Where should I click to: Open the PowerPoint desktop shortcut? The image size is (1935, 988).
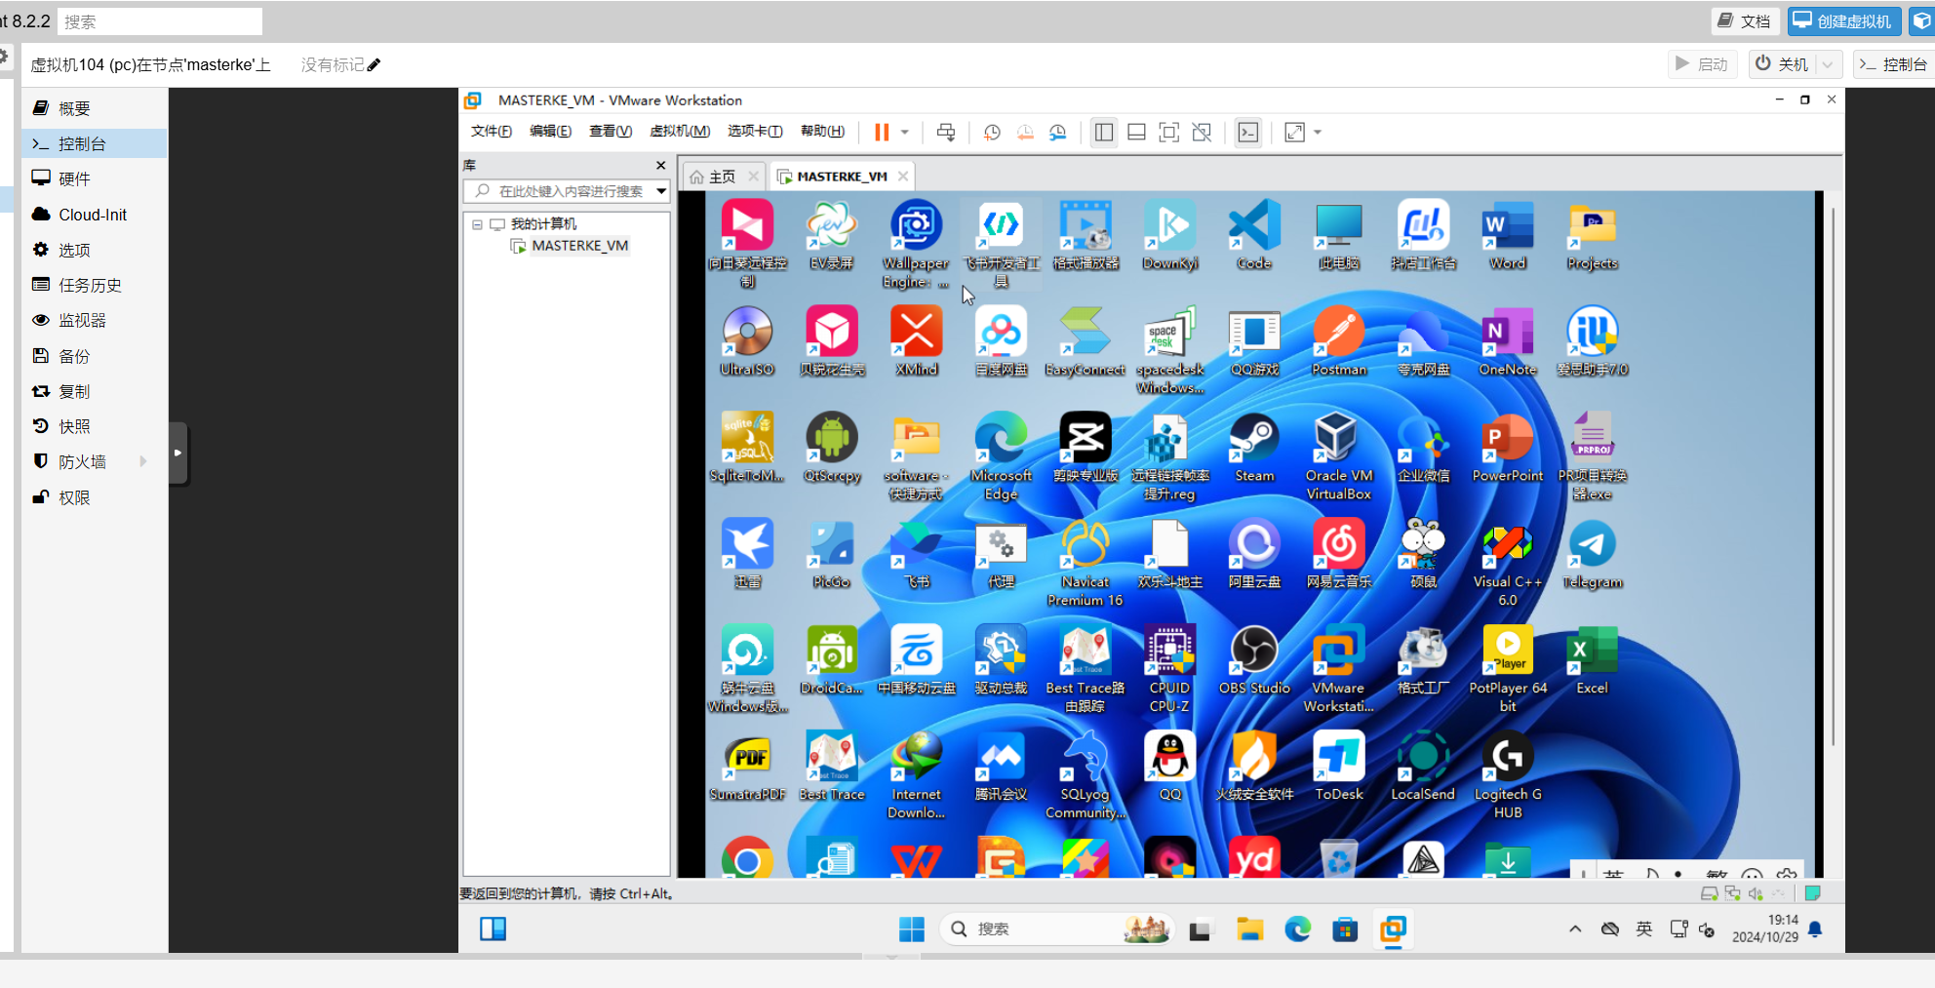click(1507, 448)
